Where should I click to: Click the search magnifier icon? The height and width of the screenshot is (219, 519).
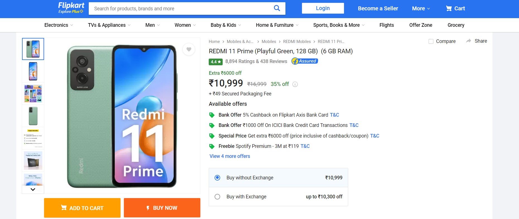277,8
